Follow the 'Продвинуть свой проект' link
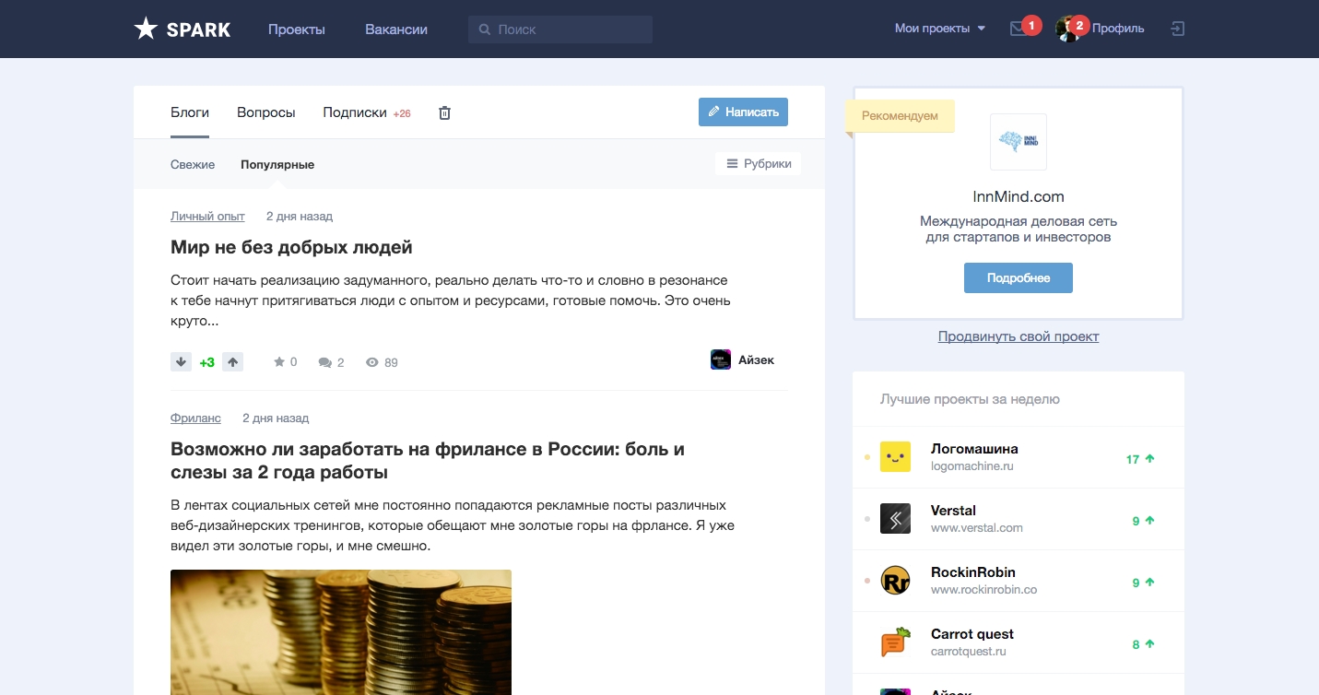The width and height of the screenshot is (1319, 695). click(x=1018, y=336)
